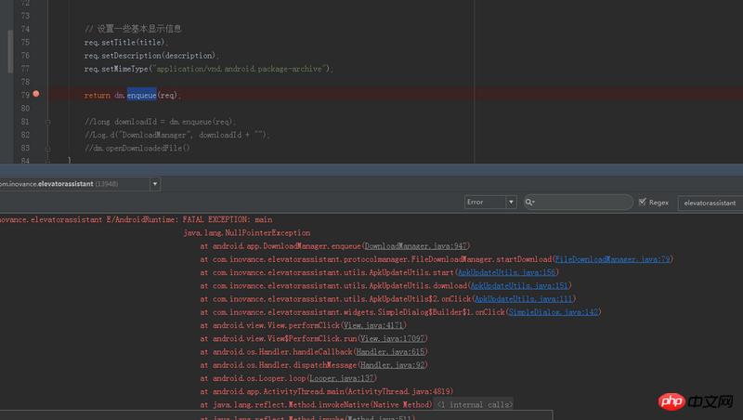The height and width of the screenshot is (420, 743).
Task: Expand the folded 1 internal calls
Action: coord(475,405)
